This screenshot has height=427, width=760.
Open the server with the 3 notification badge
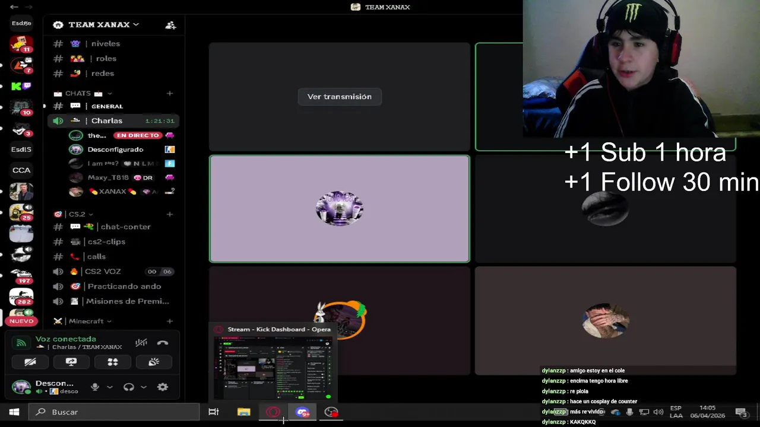pyautogui.click(x=21, y=129)
